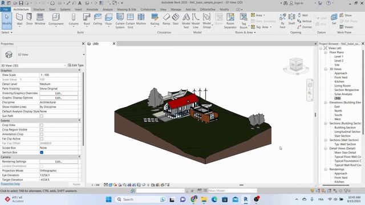Click Edit for Rendering Settings
The image size is (365, 205).
point(58,162)
